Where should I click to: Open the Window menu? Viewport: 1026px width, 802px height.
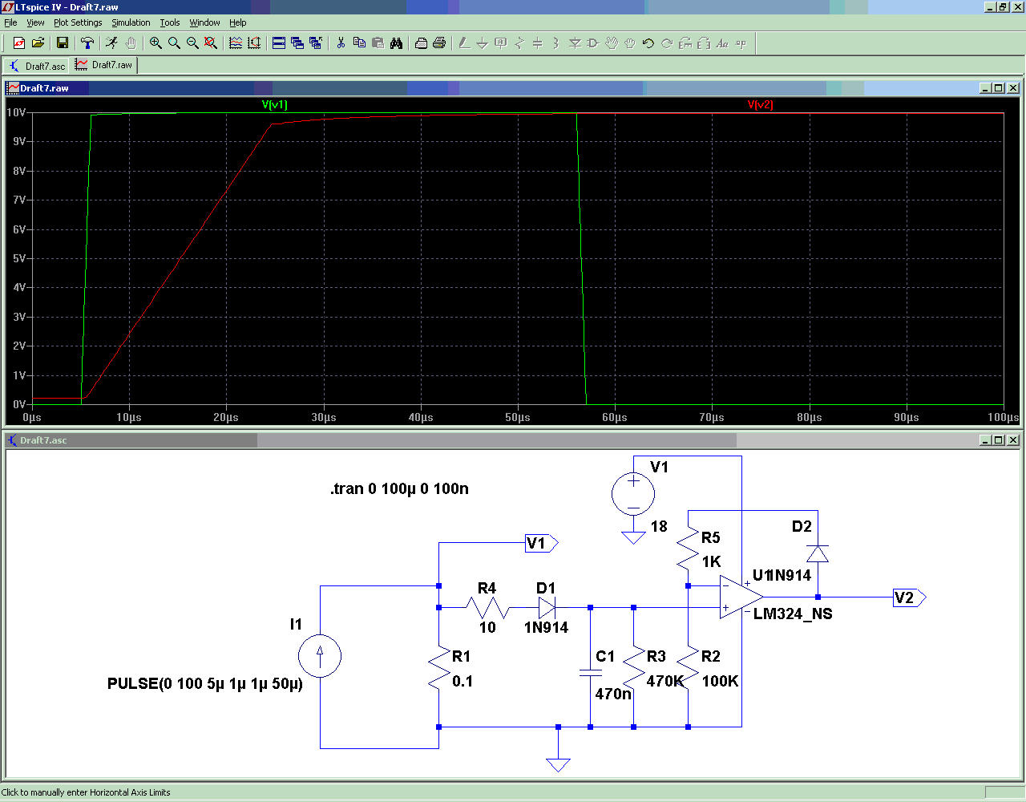point(204,22)
